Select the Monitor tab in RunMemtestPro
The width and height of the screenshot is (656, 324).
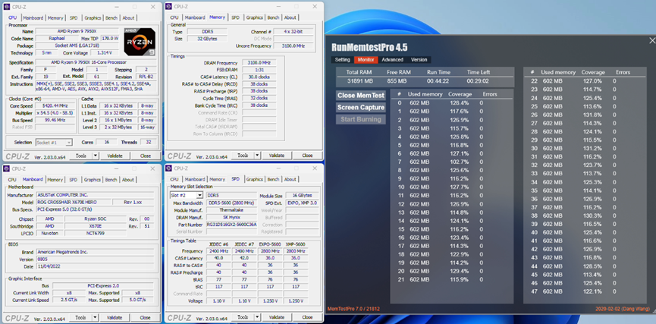point(366,60)
